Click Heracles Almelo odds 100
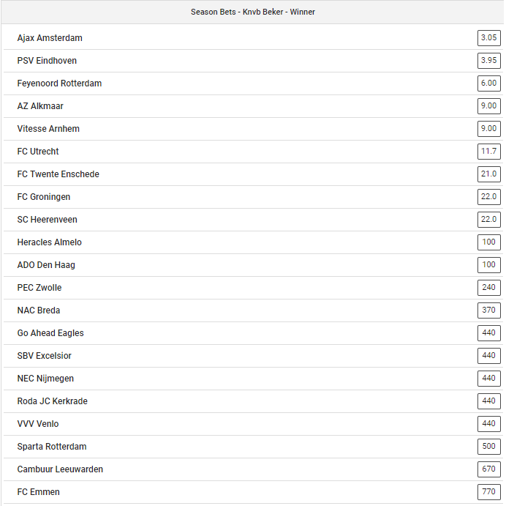506x506 pixels. pos(488,242)
